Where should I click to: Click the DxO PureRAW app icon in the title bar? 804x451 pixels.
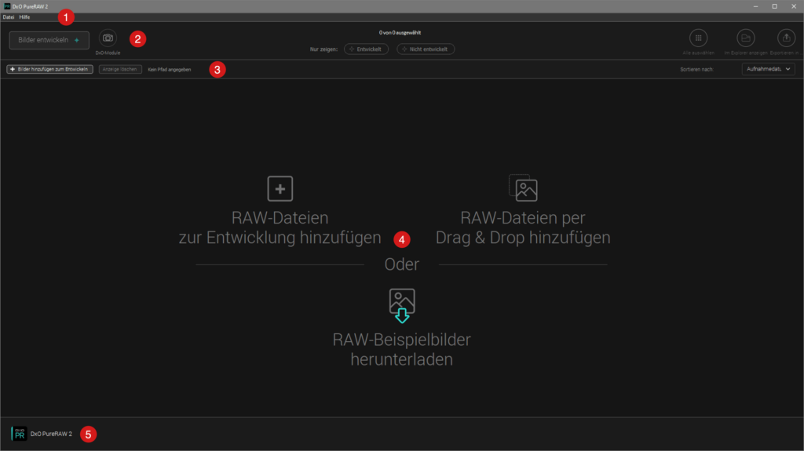pyautogui.click(x=7, y=6)
